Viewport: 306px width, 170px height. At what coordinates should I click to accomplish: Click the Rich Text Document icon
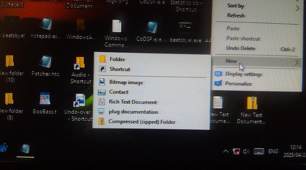pyautogui.click(x=102, y=102)
